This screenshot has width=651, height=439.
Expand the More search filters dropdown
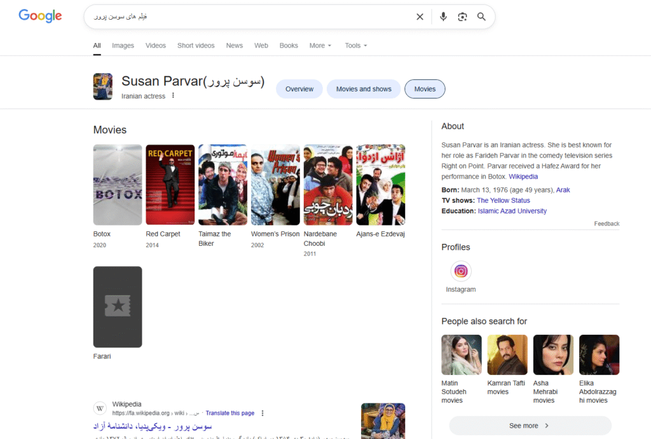(320, 46)
